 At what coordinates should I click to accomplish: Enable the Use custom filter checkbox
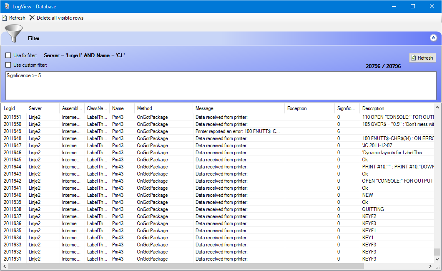pos(8,65)
